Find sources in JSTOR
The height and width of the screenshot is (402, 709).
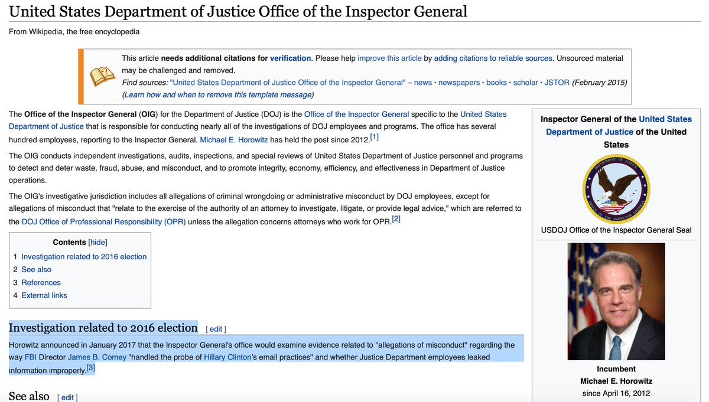pos(557,83)
